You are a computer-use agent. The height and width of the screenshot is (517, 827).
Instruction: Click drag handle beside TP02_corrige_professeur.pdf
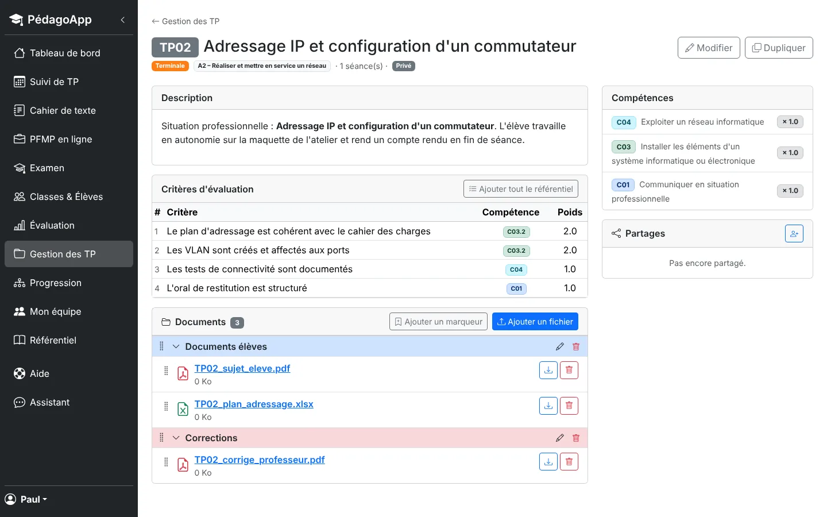tap(167, 462)
